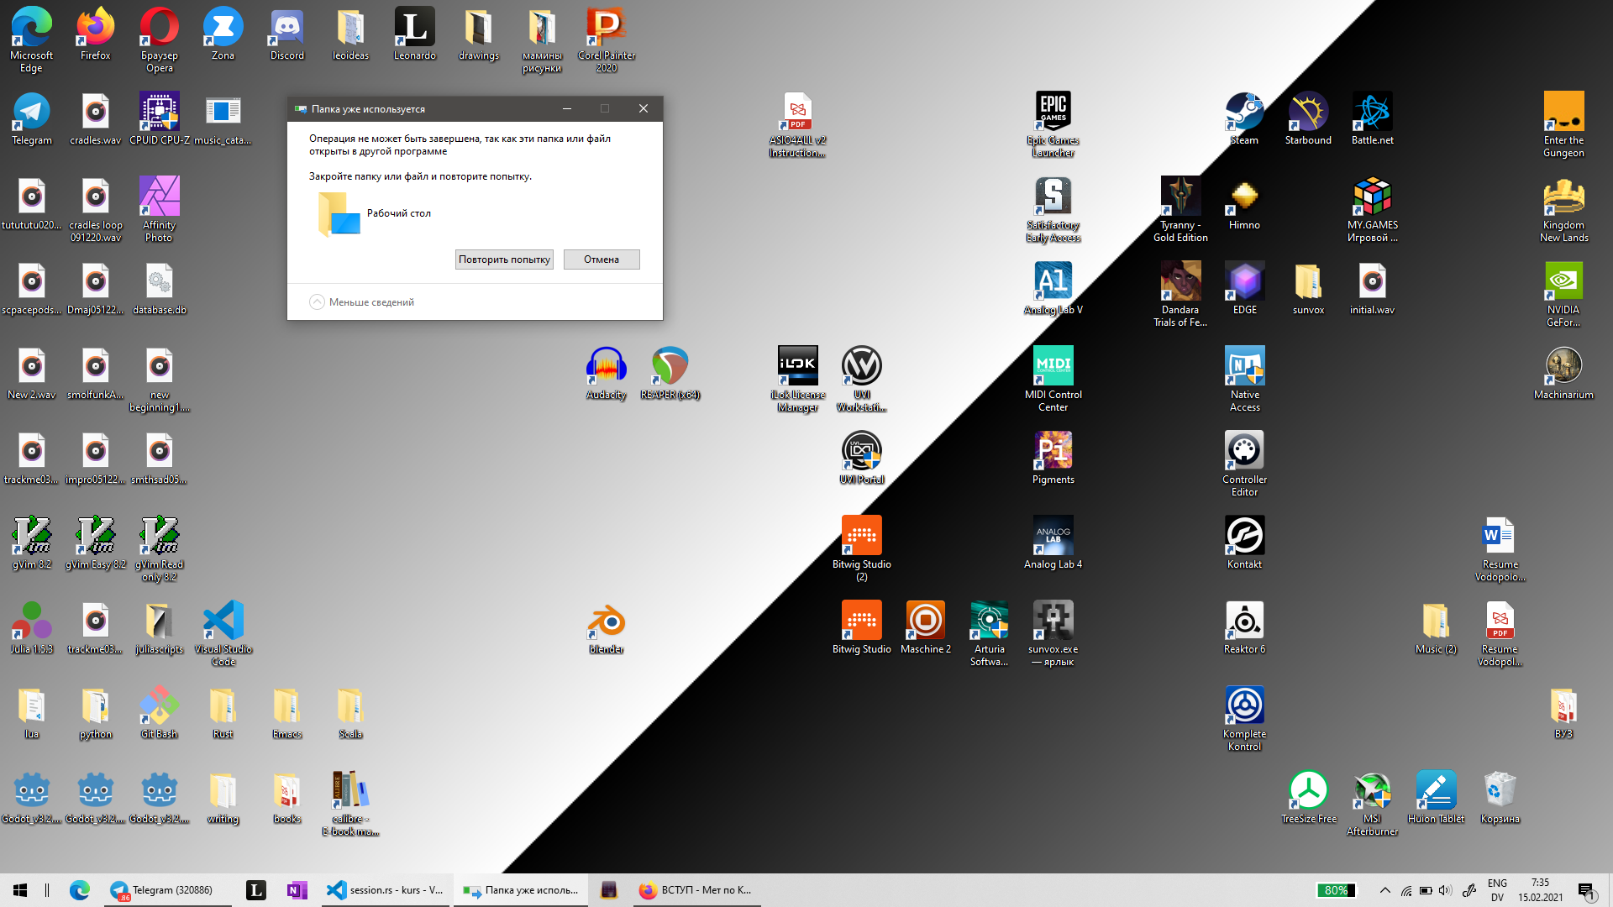The height and width of the screenshot is (907, 1613).
Task: Select Steam desktop icon
Action: click(x=1245, y=118)
